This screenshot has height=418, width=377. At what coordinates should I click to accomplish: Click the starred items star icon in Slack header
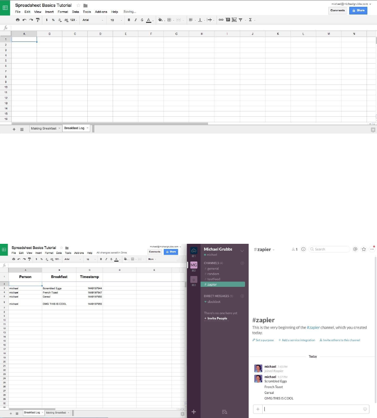[364, 249]
